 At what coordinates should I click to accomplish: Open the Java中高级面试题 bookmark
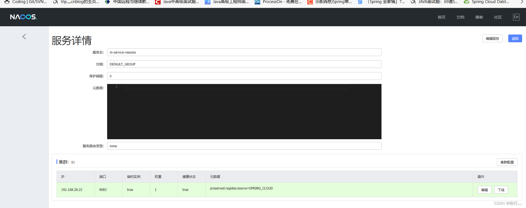coord(177,2)
